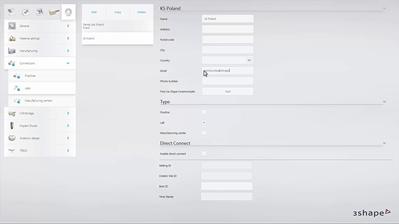Open the Practices submenu item

point(42,76)
